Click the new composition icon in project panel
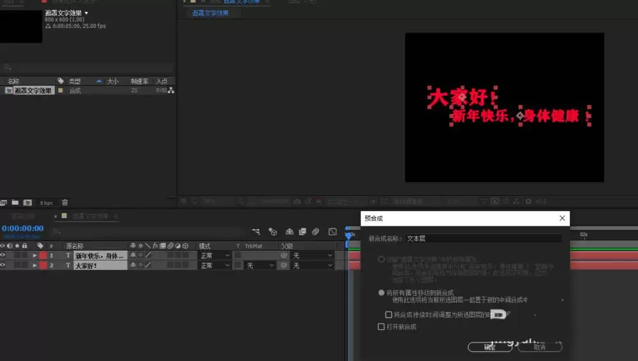The image size is (638, 361). click(x=27, y=202)
